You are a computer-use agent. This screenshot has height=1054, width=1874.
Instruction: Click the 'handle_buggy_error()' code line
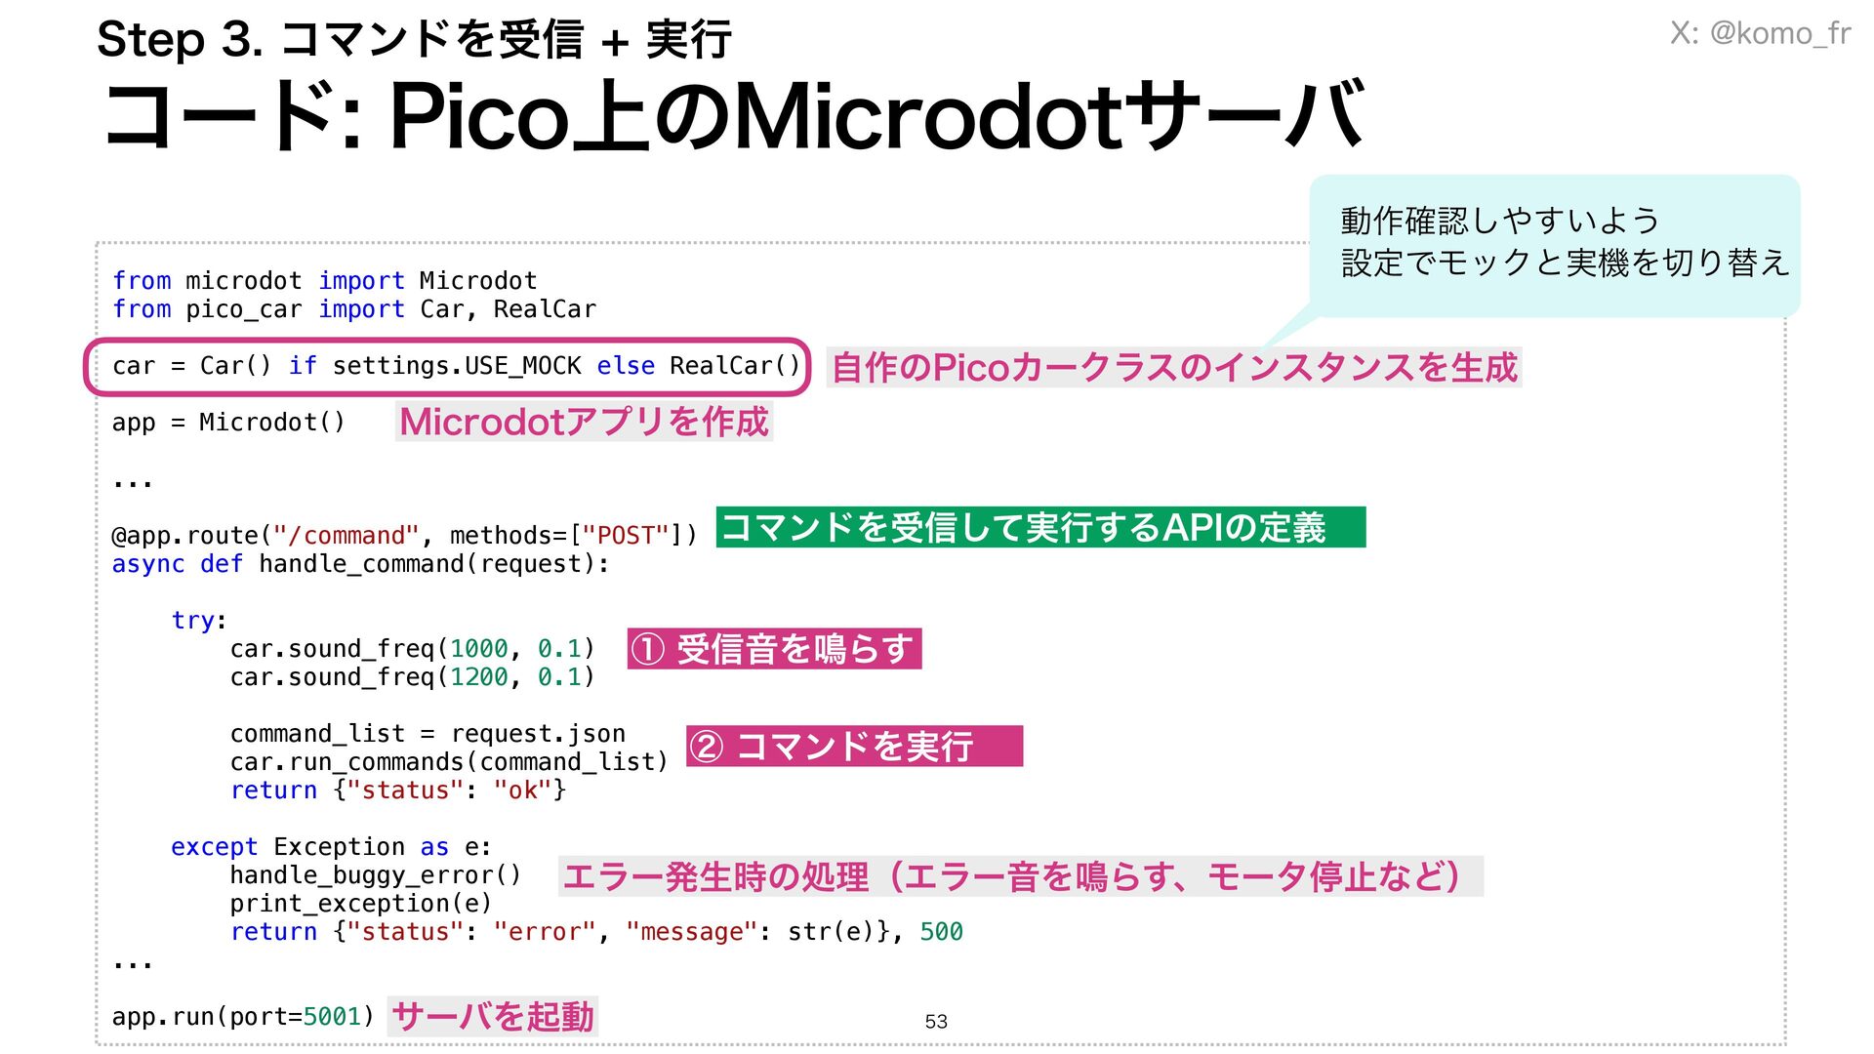tap(375, 875)
